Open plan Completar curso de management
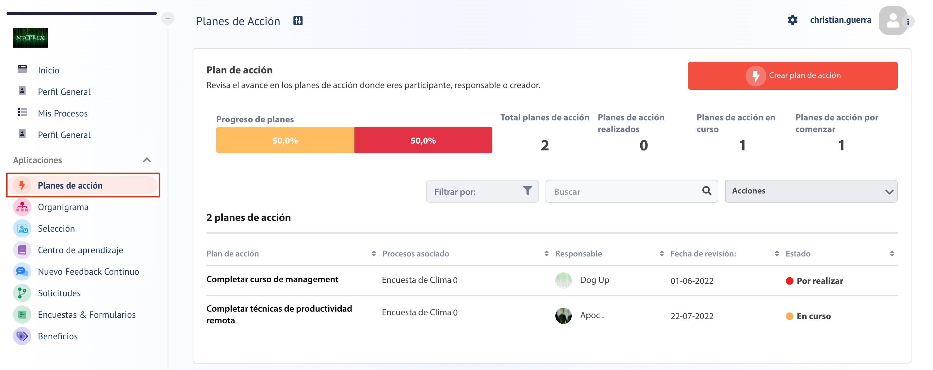The image size is (933, 370). click(272, 279)
